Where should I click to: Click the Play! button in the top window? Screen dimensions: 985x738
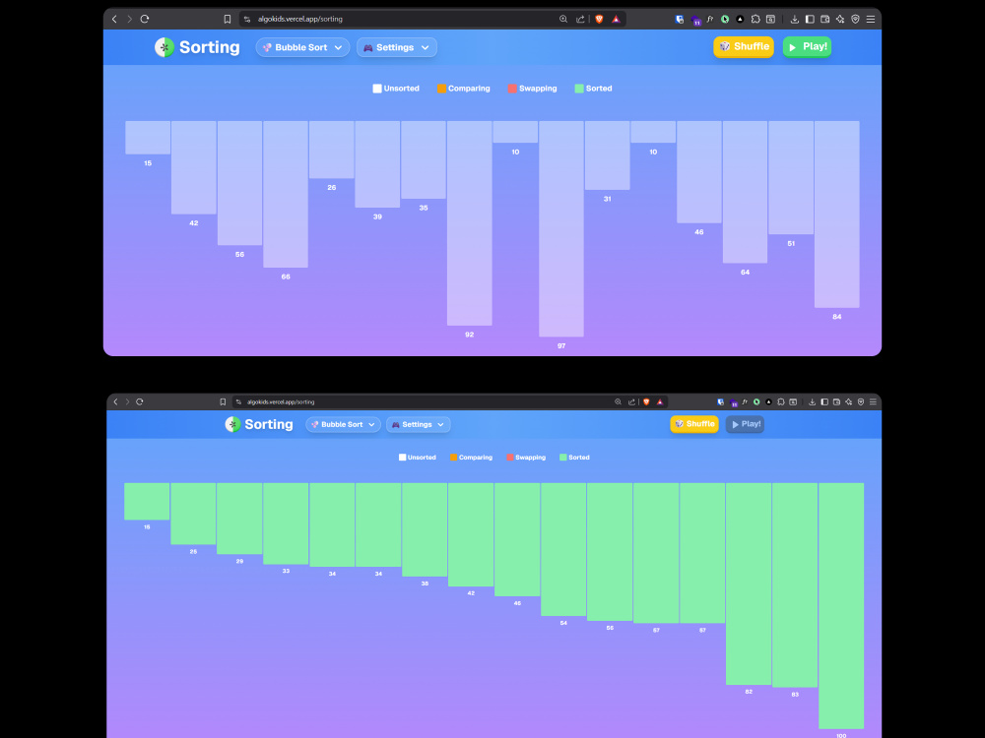pos(808,46)
